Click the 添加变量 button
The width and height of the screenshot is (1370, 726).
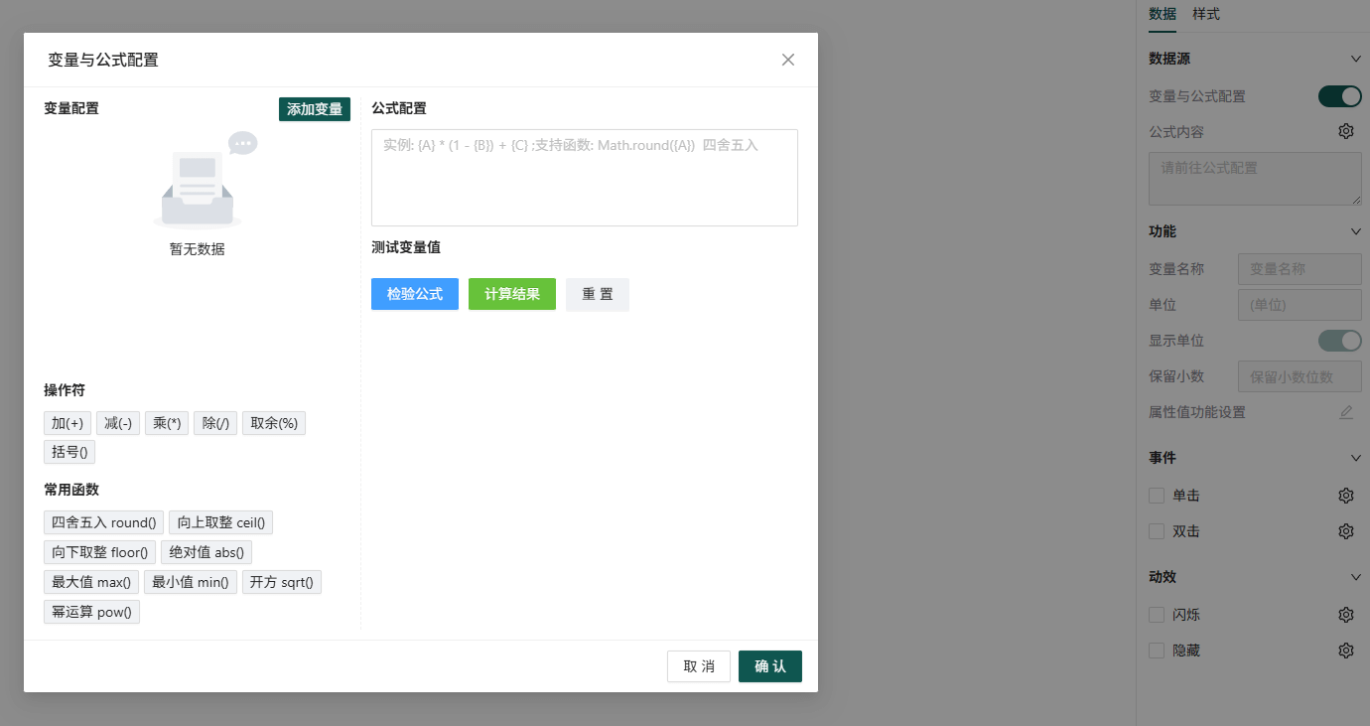click(x=314, y=109)
